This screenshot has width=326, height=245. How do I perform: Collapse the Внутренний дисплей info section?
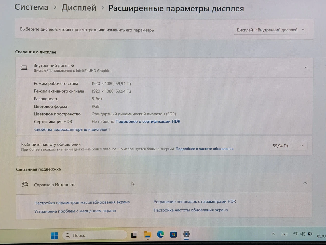pos(306,67)
